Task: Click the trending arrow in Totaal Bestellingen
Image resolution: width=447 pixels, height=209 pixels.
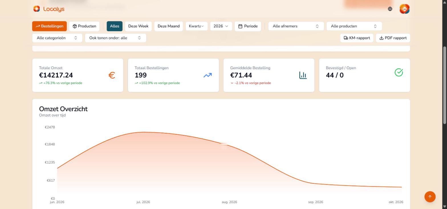Action: (208, 75)
